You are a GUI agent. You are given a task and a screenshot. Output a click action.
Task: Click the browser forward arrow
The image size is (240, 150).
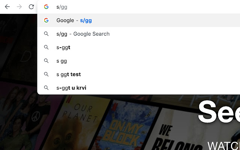[19, 7]
